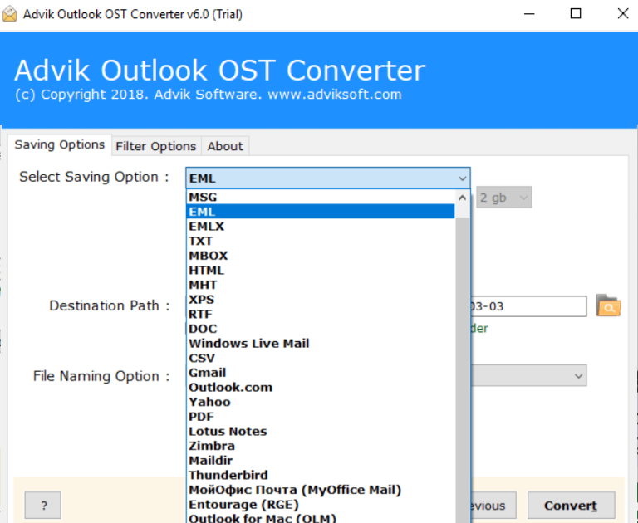The image size is (638, 523).
Task: Open the folder browse icon beside Destination Path
Action: click(608, 305)
